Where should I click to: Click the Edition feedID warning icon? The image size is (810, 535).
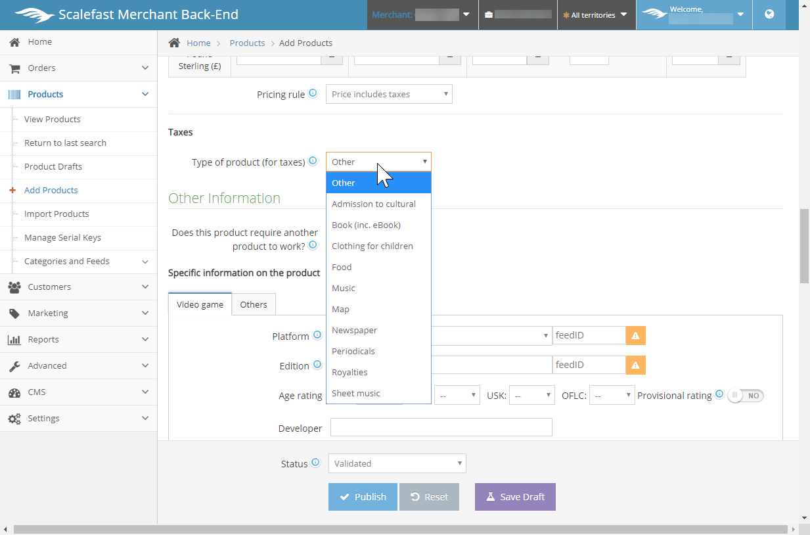click(635, 365)
